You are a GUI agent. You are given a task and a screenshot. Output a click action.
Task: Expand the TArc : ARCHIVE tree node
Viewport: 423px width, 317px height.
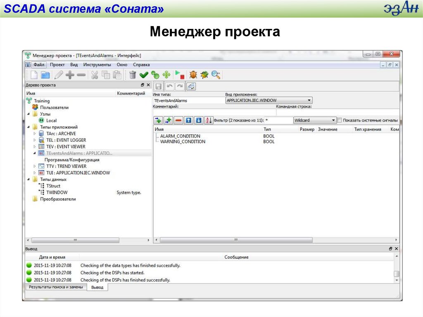pyautogui.click(x=35, y=134)
